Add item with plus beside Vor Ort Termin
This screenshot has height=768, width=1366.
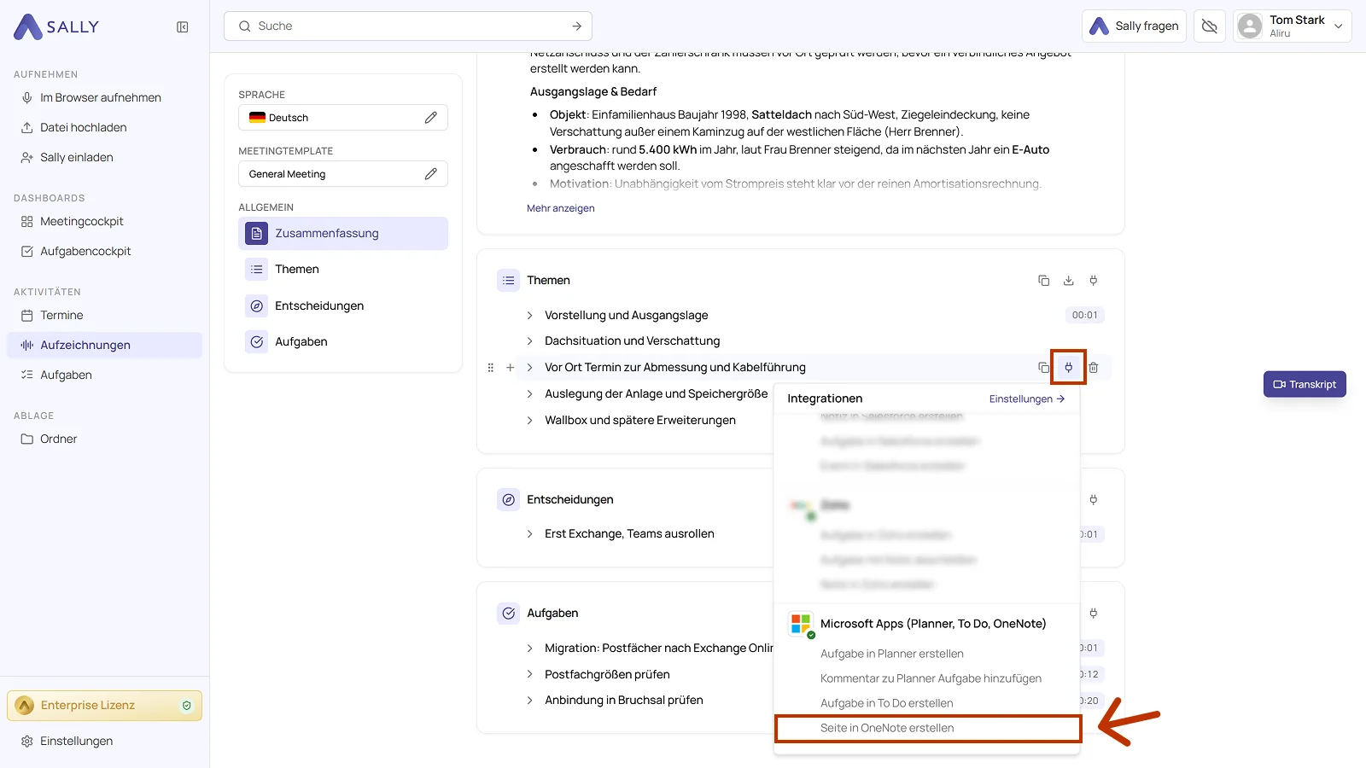click(511, 368)
